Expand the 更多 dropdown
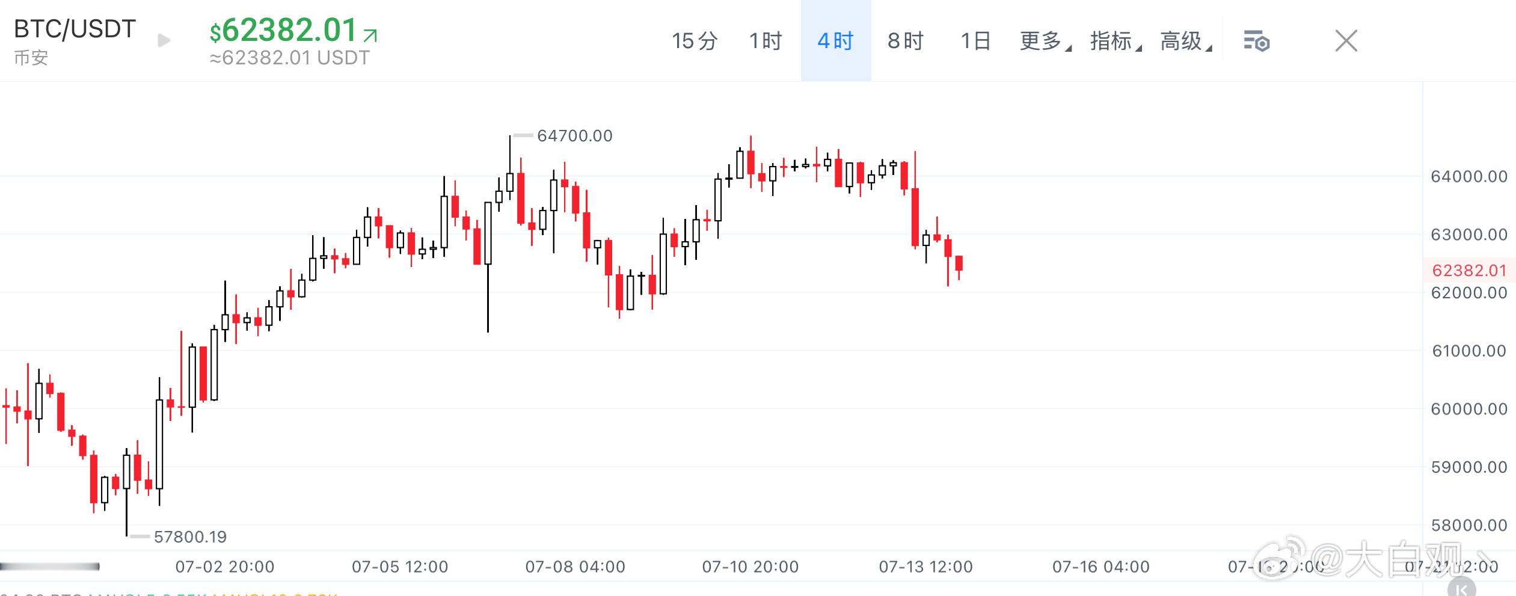 pyautogui.click(x=1045, y=41)
